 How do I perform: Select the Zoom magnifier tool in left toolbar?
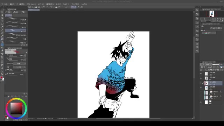2,12
